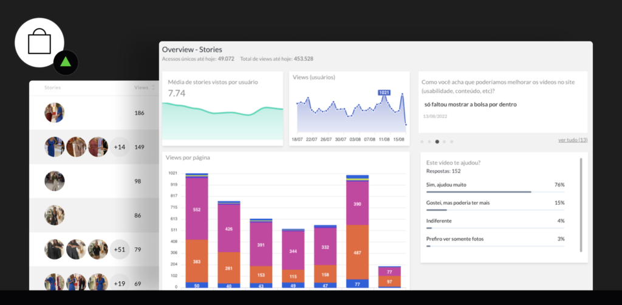Open the story thumbnail with 186 views
Viewport: 622px width, 305px height.
point(55,113)
